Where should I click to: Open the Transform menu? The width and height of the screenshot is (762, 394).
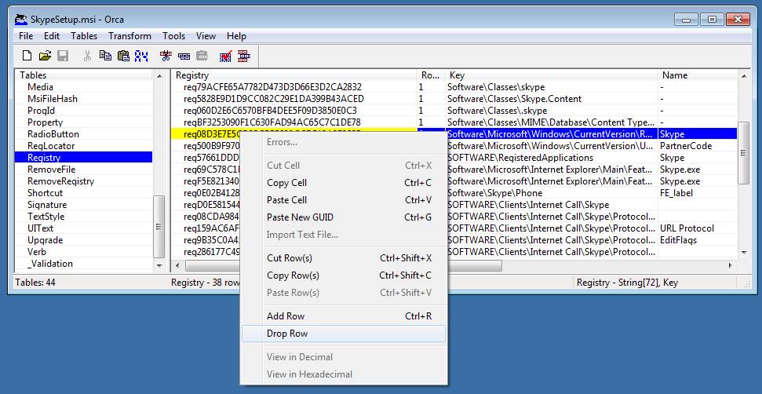[x=129, y=36]
